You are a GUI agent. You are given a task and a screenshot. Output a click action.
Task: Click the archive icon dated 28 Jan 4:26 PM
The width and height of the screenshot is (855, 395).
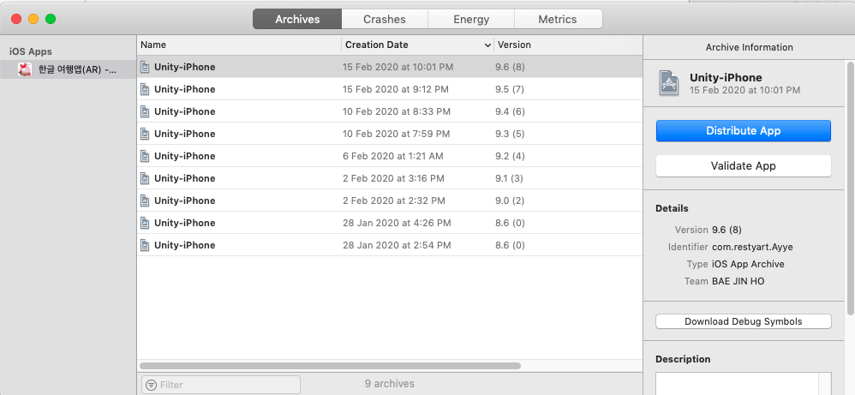145,223
